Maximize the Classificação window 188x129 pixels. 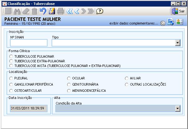(x=178, y=4)
